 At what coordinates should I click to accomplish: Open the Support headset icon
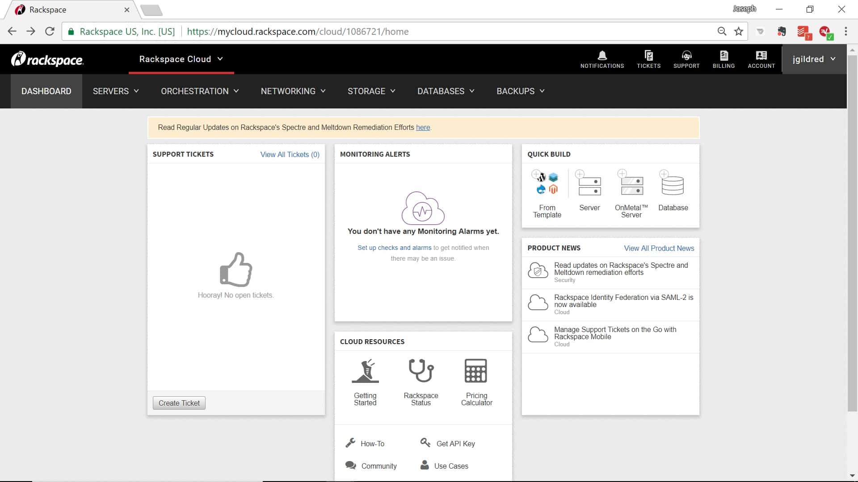pos(686,59)
